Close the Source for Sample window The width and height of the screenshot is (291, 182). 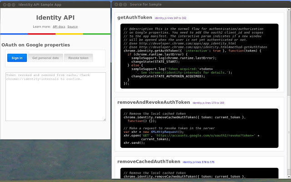click(116, 5)
